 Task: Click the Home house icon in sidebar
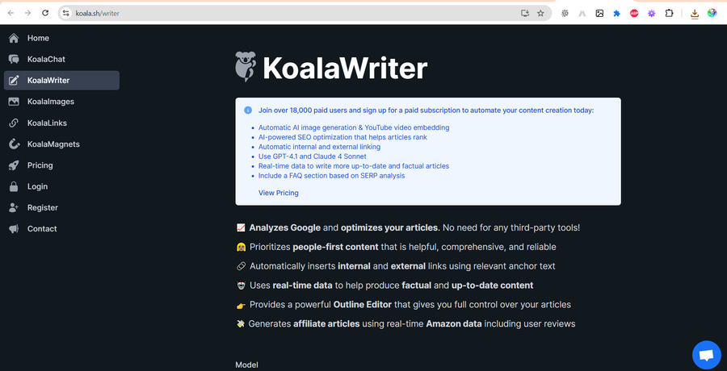click(x=14, y=38)
